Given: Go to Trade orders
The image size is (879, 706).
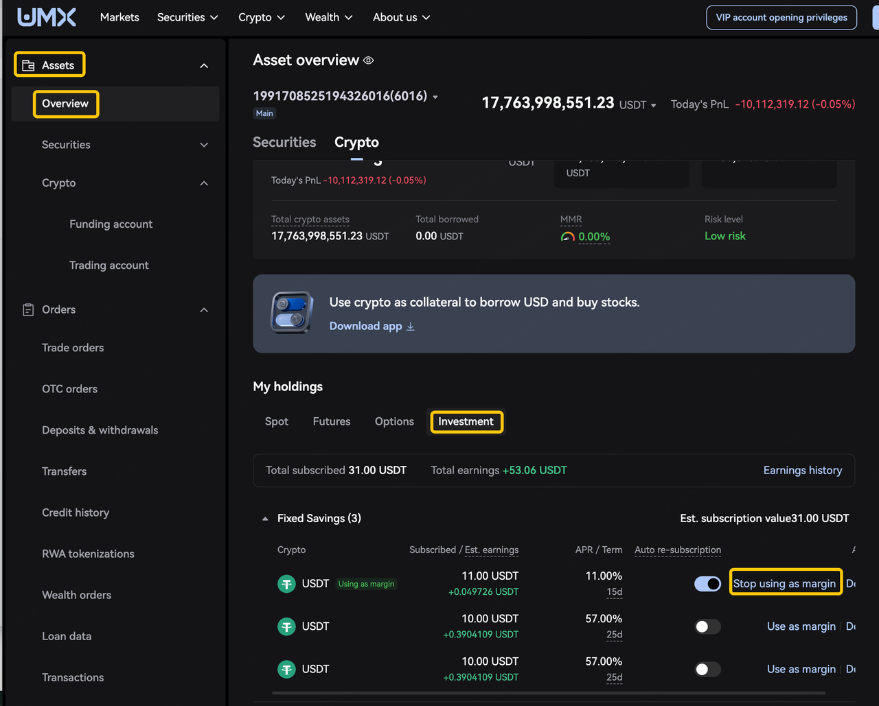Looking at the screenshot, I should 73,348.
